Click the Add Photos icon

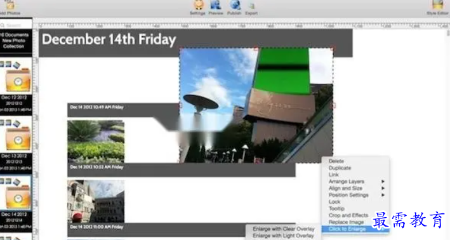[10, 5]
